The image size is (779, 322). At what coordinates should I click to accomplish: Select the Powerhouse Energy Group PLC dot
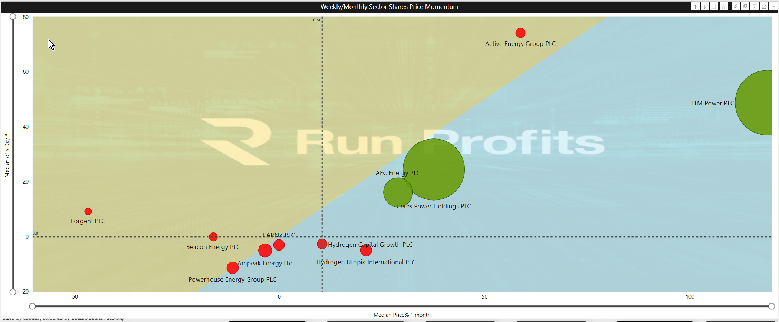pyautogui.click(x=232, y=268)
